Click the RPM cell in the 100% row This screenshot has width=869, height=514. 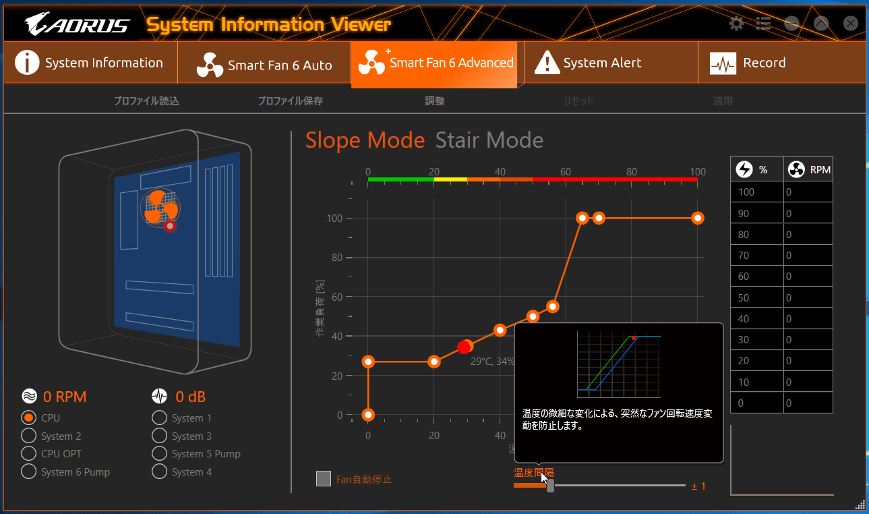coord(808,192)
